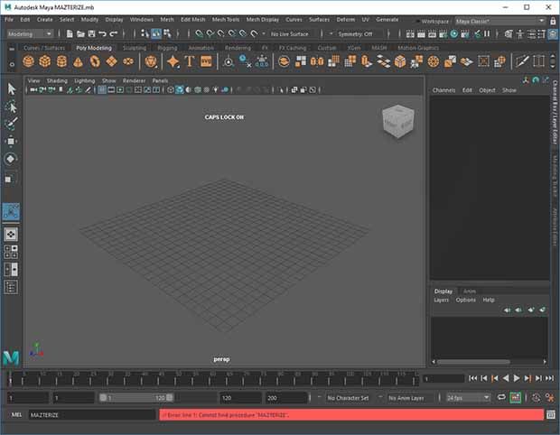The height and width of the screenshot is (435, 560).
Task: Open the 24 fps frame rate dropdown
Action: tap(468, 397)
